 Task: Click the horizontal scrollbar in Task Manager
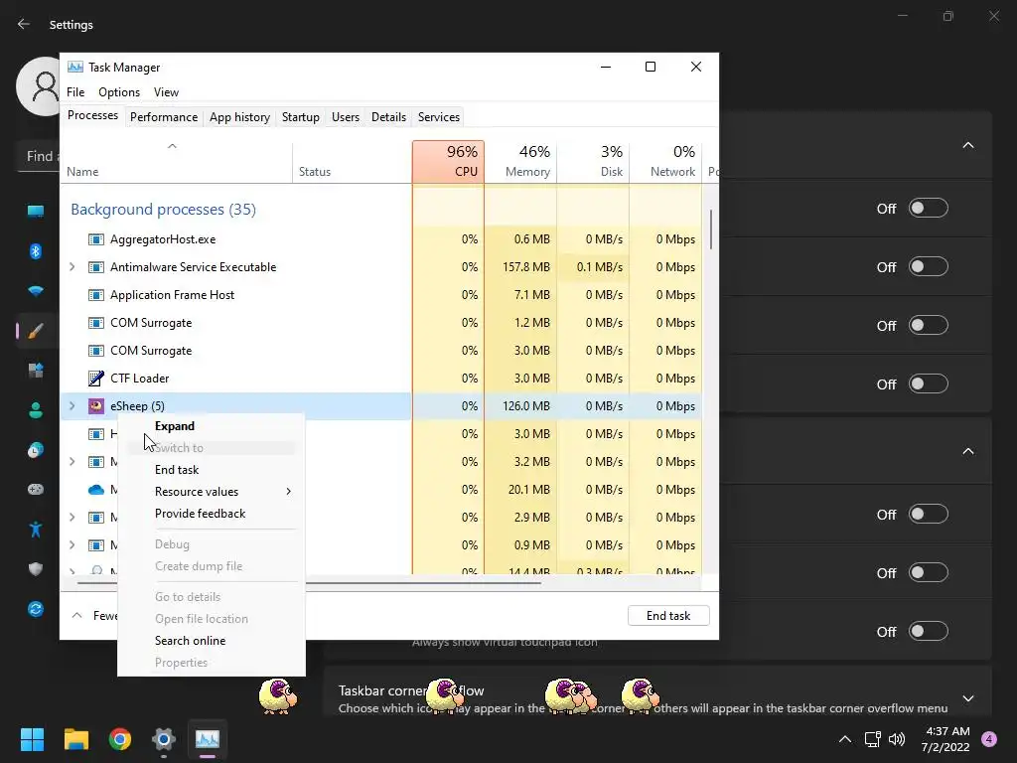coord(309,582)
